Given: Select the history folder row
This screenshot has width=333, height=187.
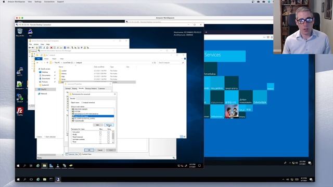Looking at the screenshot, I should click(x=97, y=74).
